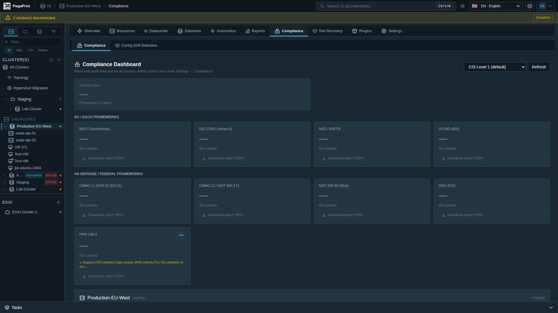This screenshot has width=558, height=313.
Task: Click the new group folder icon
Action: (51, 60)
